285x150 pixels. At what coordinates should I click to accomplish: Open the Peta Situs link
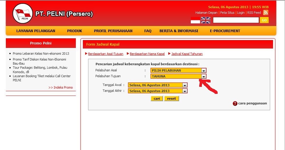pos(227,13)
